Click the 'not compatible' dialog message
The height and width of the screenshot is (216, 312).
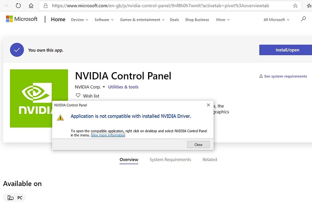point(131,116)
